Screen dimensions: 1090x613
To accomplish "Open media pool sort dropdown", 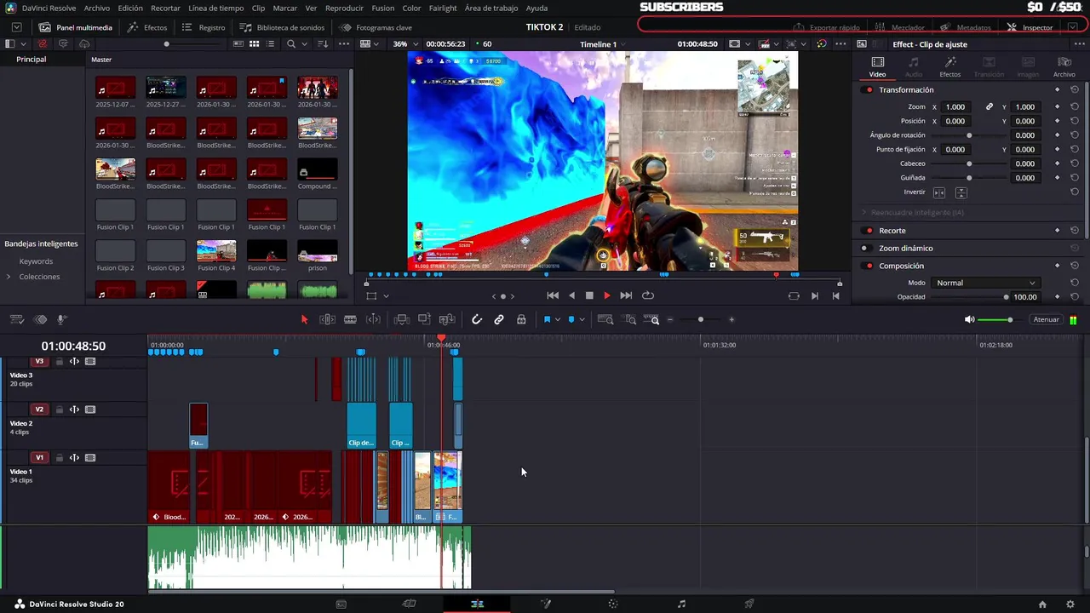I will click(323, 43).
